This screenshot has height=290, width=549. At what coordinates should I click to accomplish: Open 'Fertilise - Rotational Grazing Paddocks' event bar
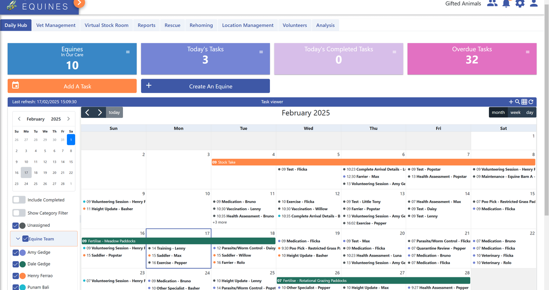374,281
